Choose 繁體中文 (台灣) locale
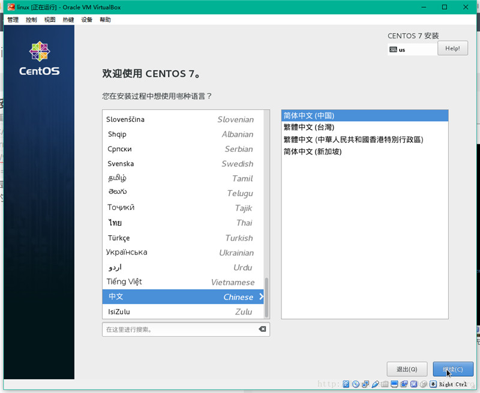The image size is (480, 393). (x=365, y=127)
